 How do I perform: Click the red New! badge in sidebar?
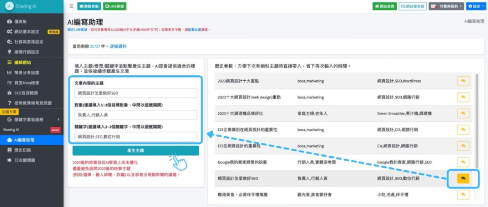(55, 130)
